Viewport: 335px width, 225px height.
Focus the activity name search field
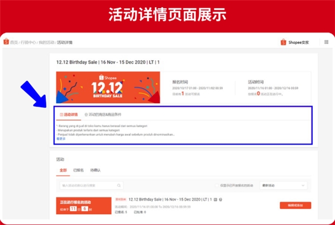click(92, 185)
